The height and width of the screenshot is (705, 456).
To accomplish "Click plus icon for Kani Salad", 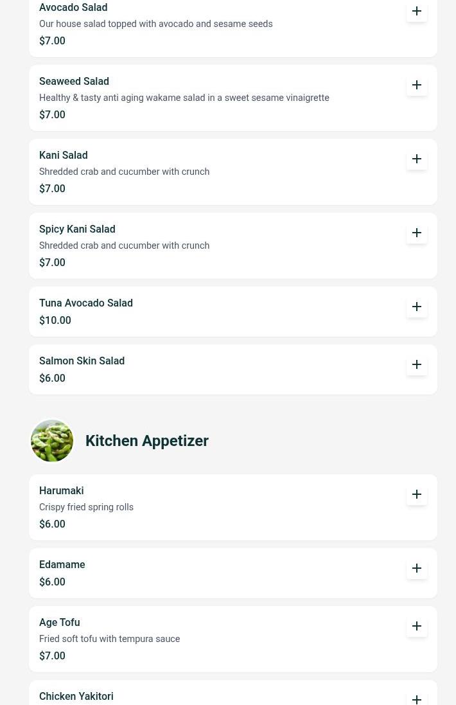I will click(416, 159).
